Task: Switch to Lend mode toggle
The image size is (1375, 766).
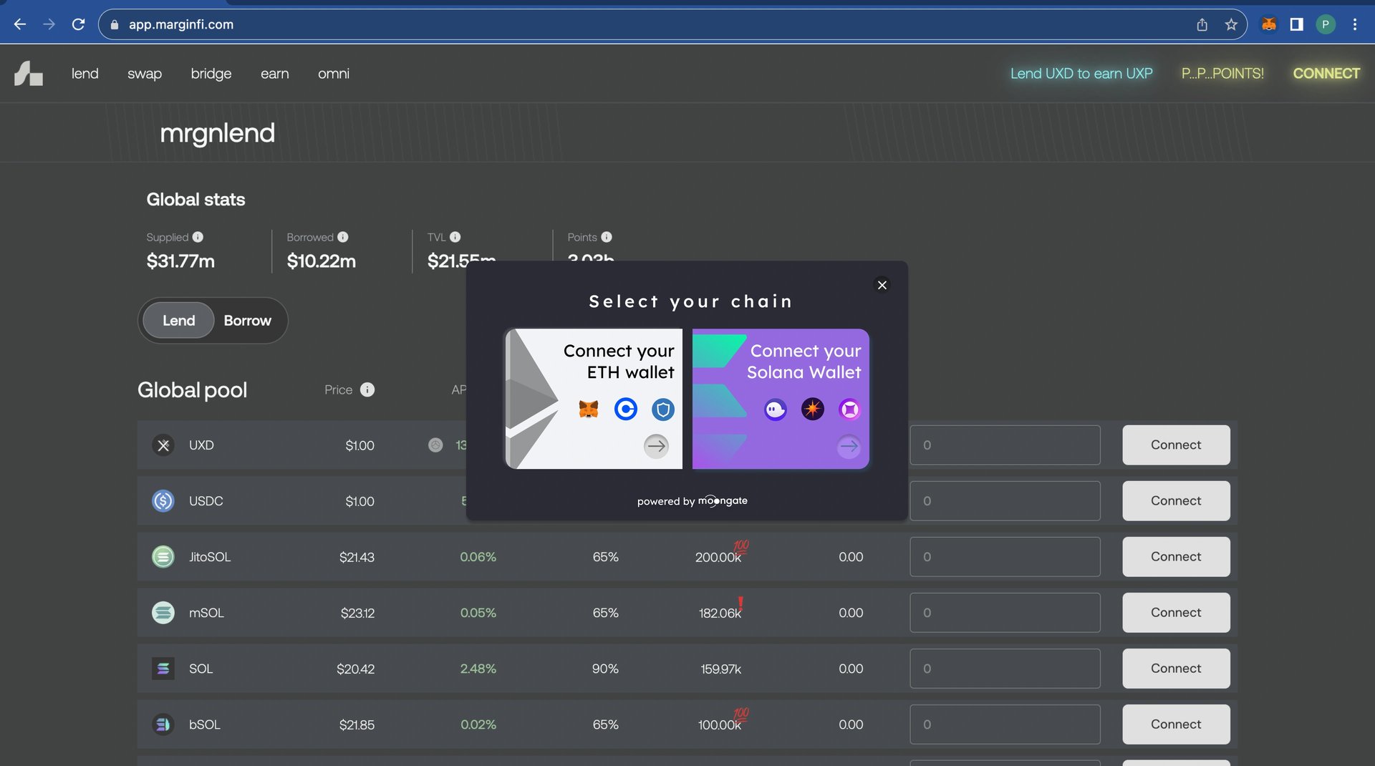Action: (178, 321)
